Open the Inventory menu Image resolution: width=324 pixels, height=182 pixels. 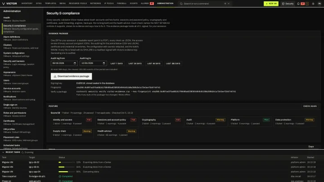[27, 4]
